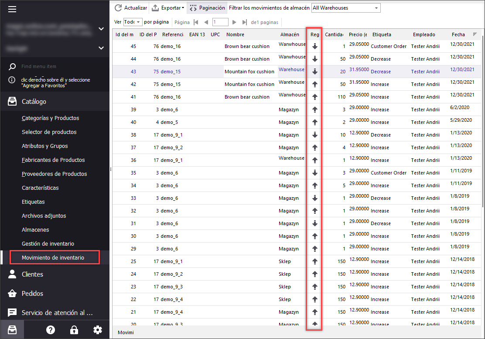Sort by the Id del m column header
The width and height of the screenshot is (485, 339).
click(x=125, y=34)
